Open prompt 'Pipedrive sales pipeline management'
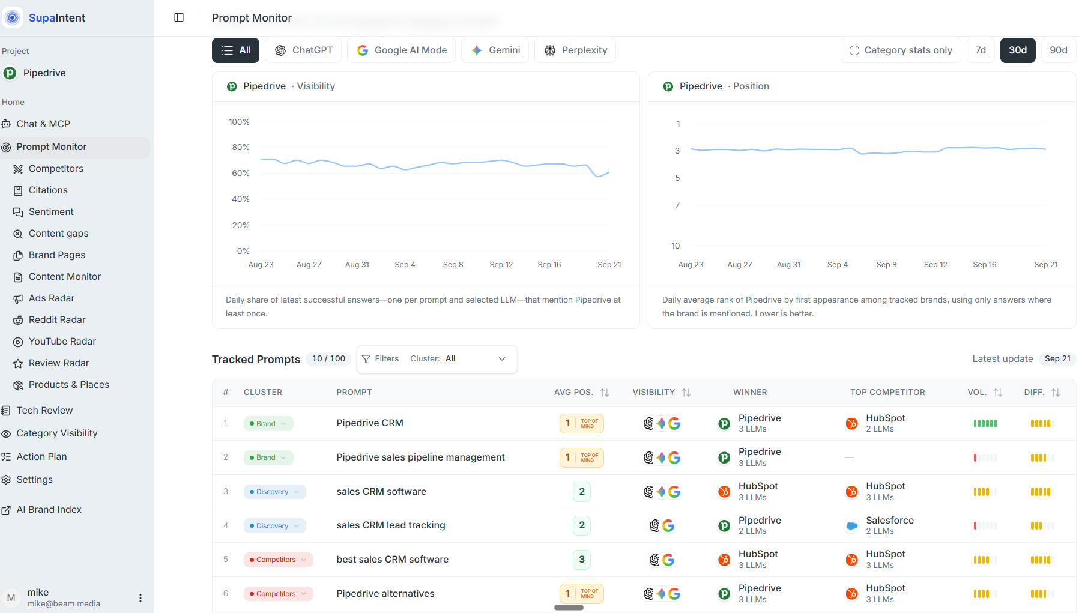Viewport: 1079px width, 613px height. (420, 457)
